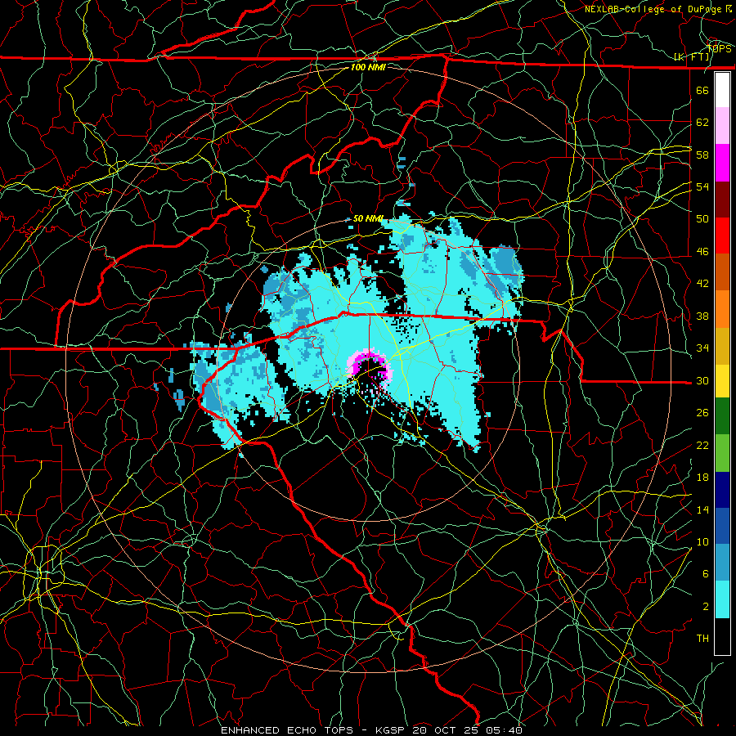Click the navy 14-18 kft legend swatch

[722, 490]
